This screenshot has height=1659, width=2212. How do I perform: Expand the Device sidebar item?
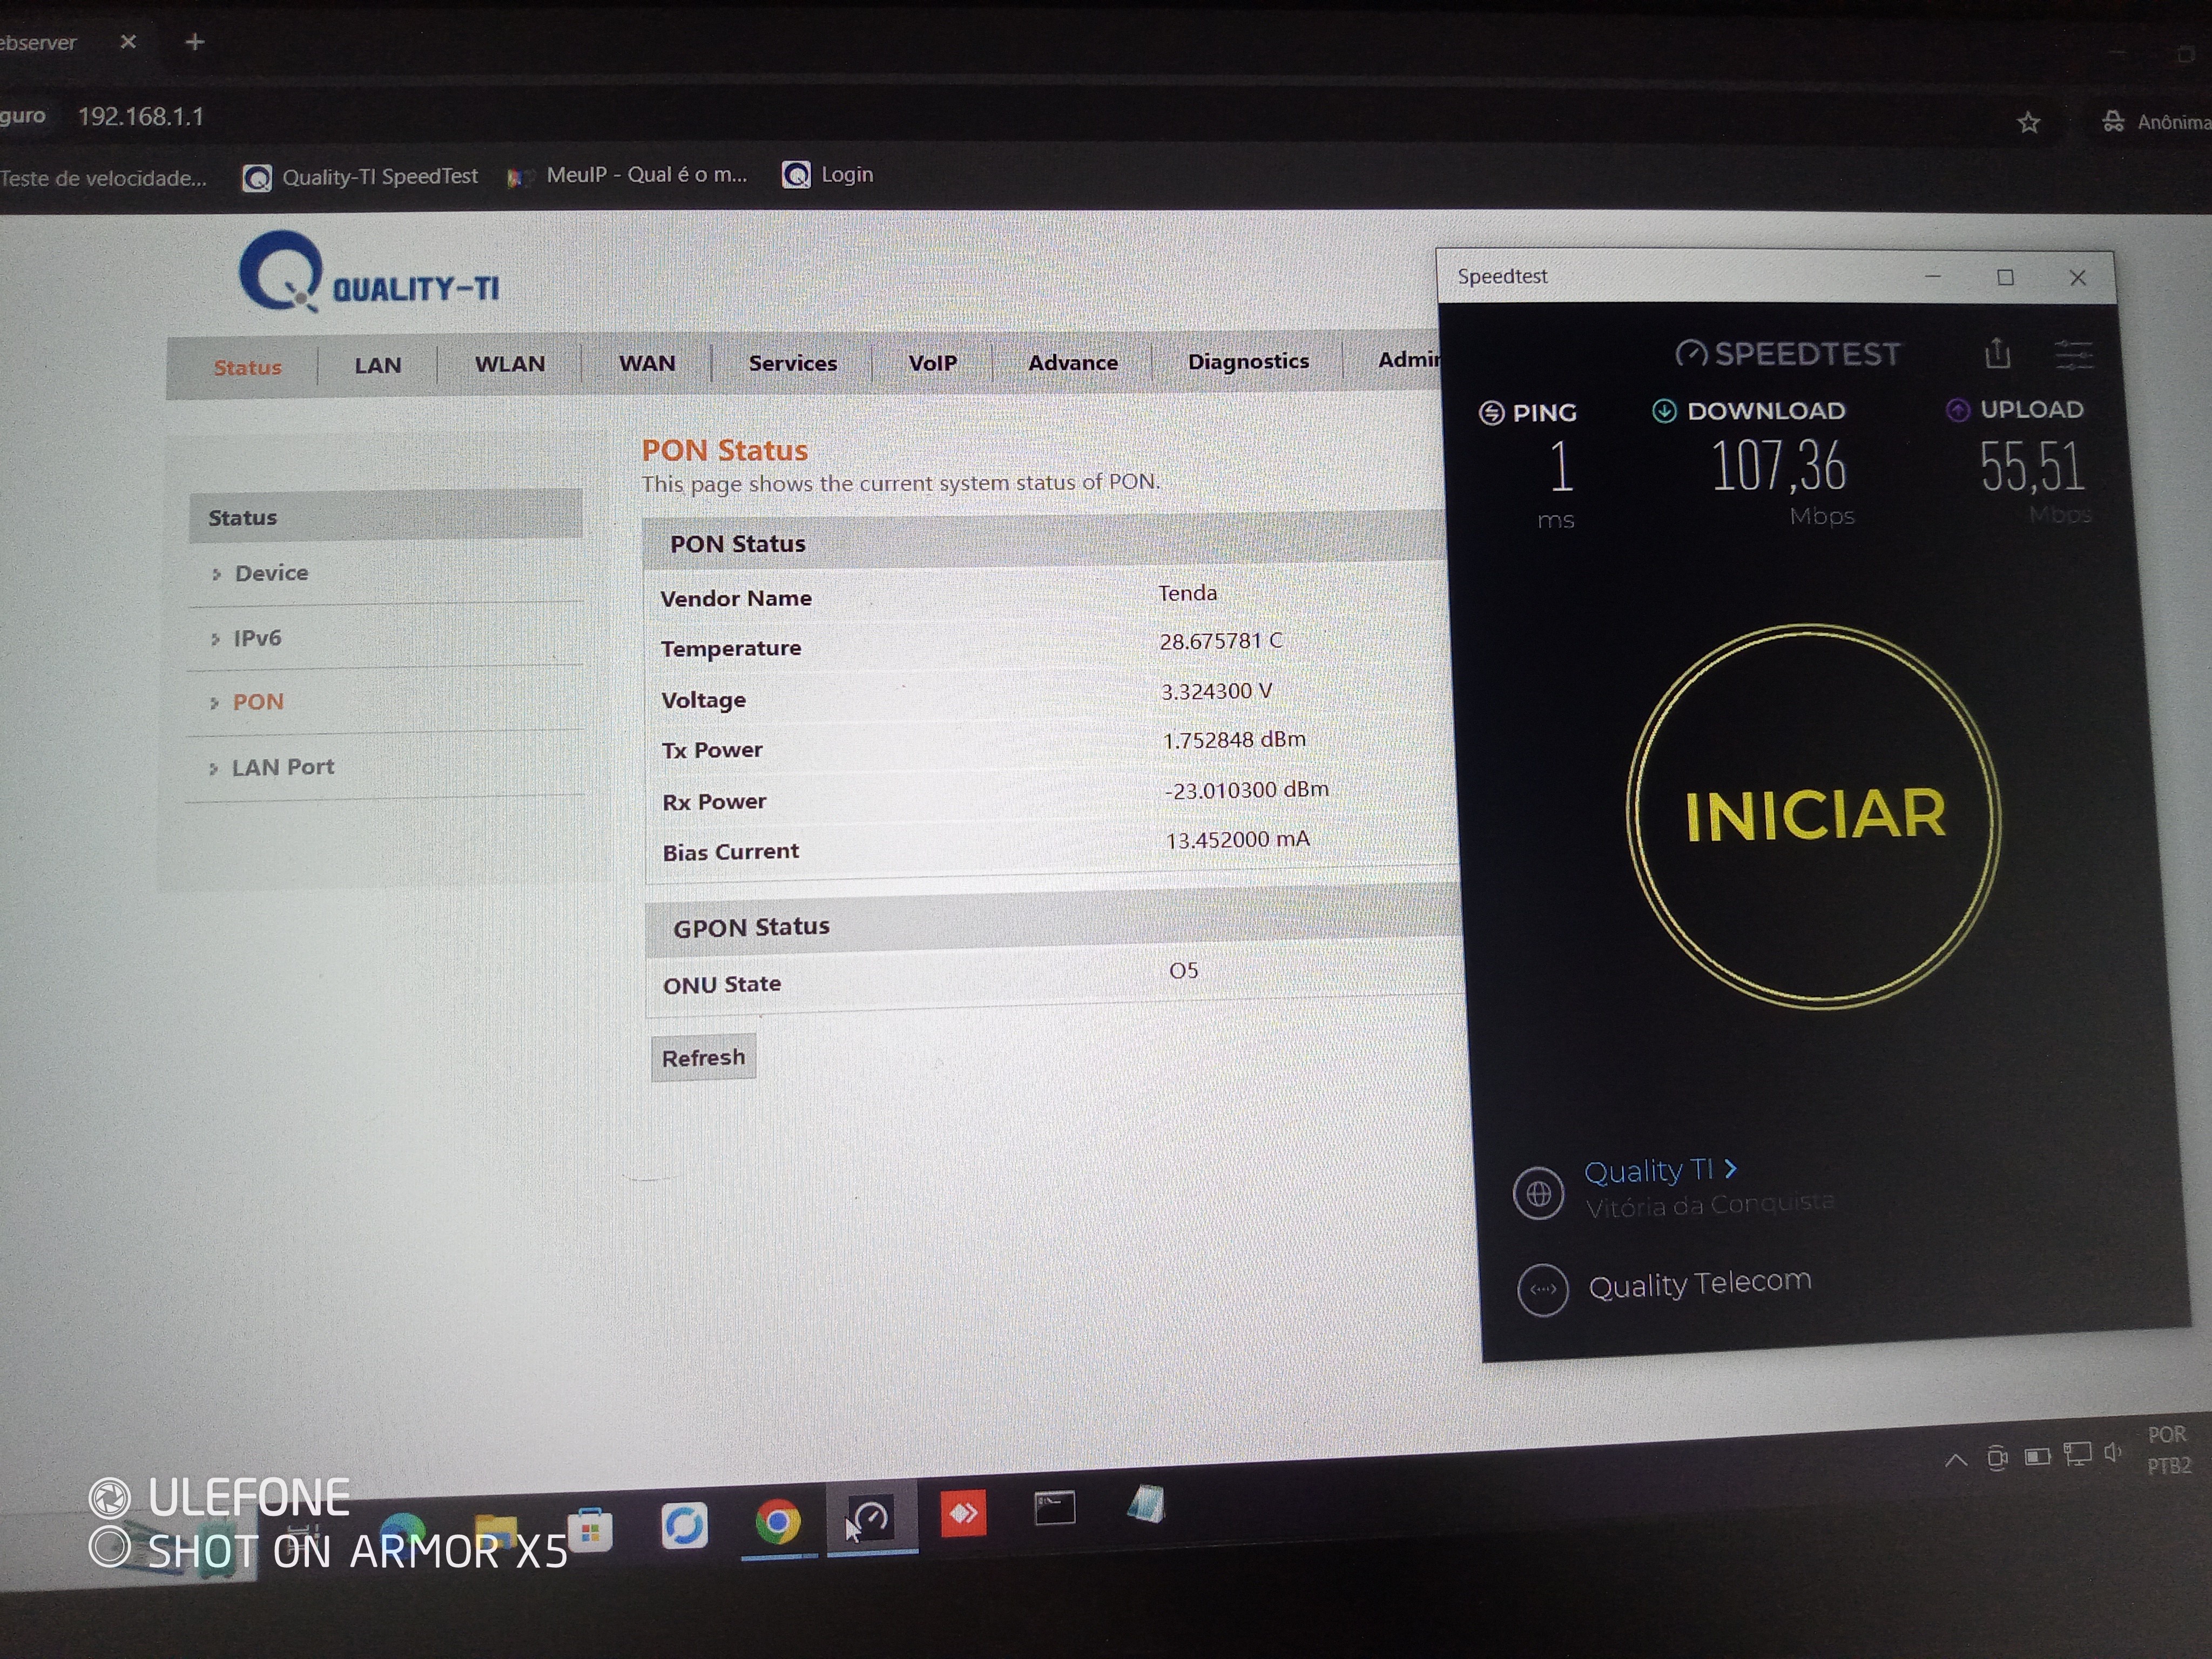tap(271, 573)
